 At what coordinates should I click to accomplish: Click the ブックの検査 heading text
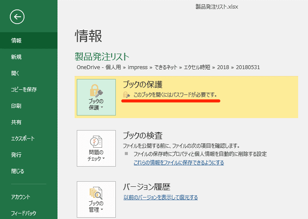point(142,136)
